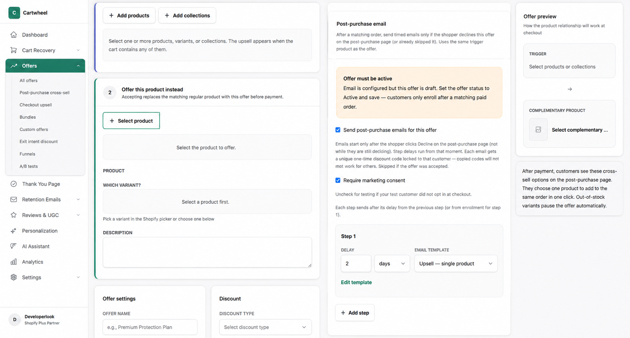Open the Select discount type dropdown

pos(265,327)
